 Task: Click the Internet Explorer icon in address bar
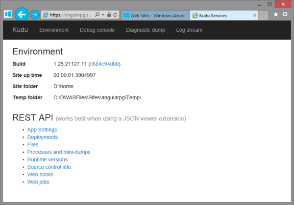tap(46, 15)
